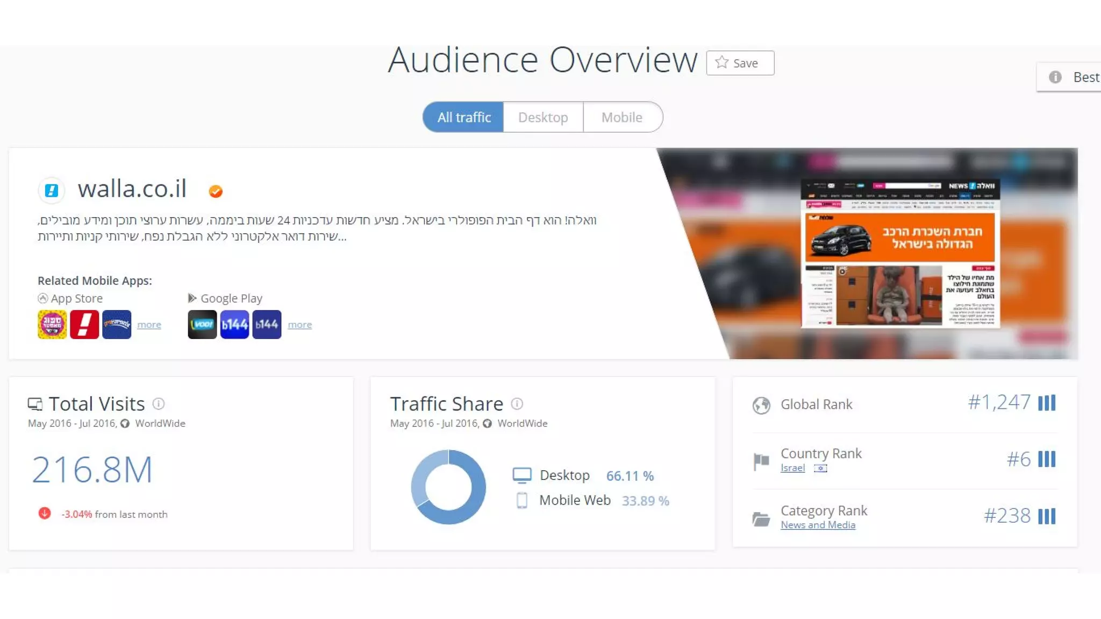Click the Save star button
Viewport: 1101px width, 619px height.
pos(740,63)
